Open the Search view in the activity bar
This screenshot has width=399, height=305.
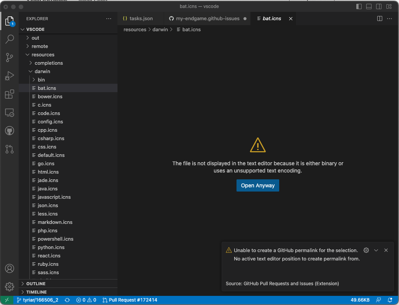pos(10,39)
